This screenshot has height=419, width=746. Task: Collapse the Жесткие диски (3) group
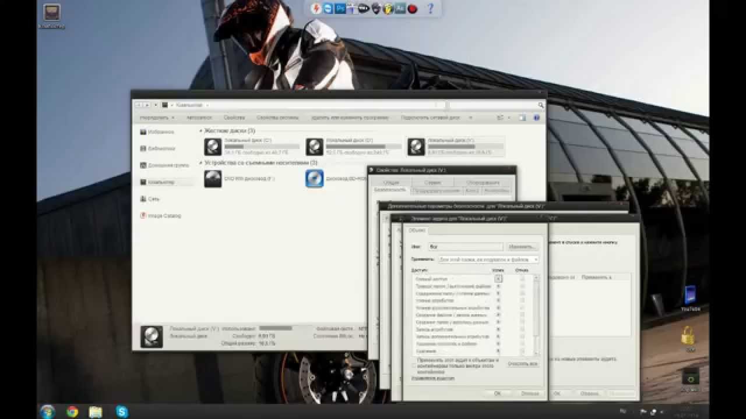[x=201, y=131]
